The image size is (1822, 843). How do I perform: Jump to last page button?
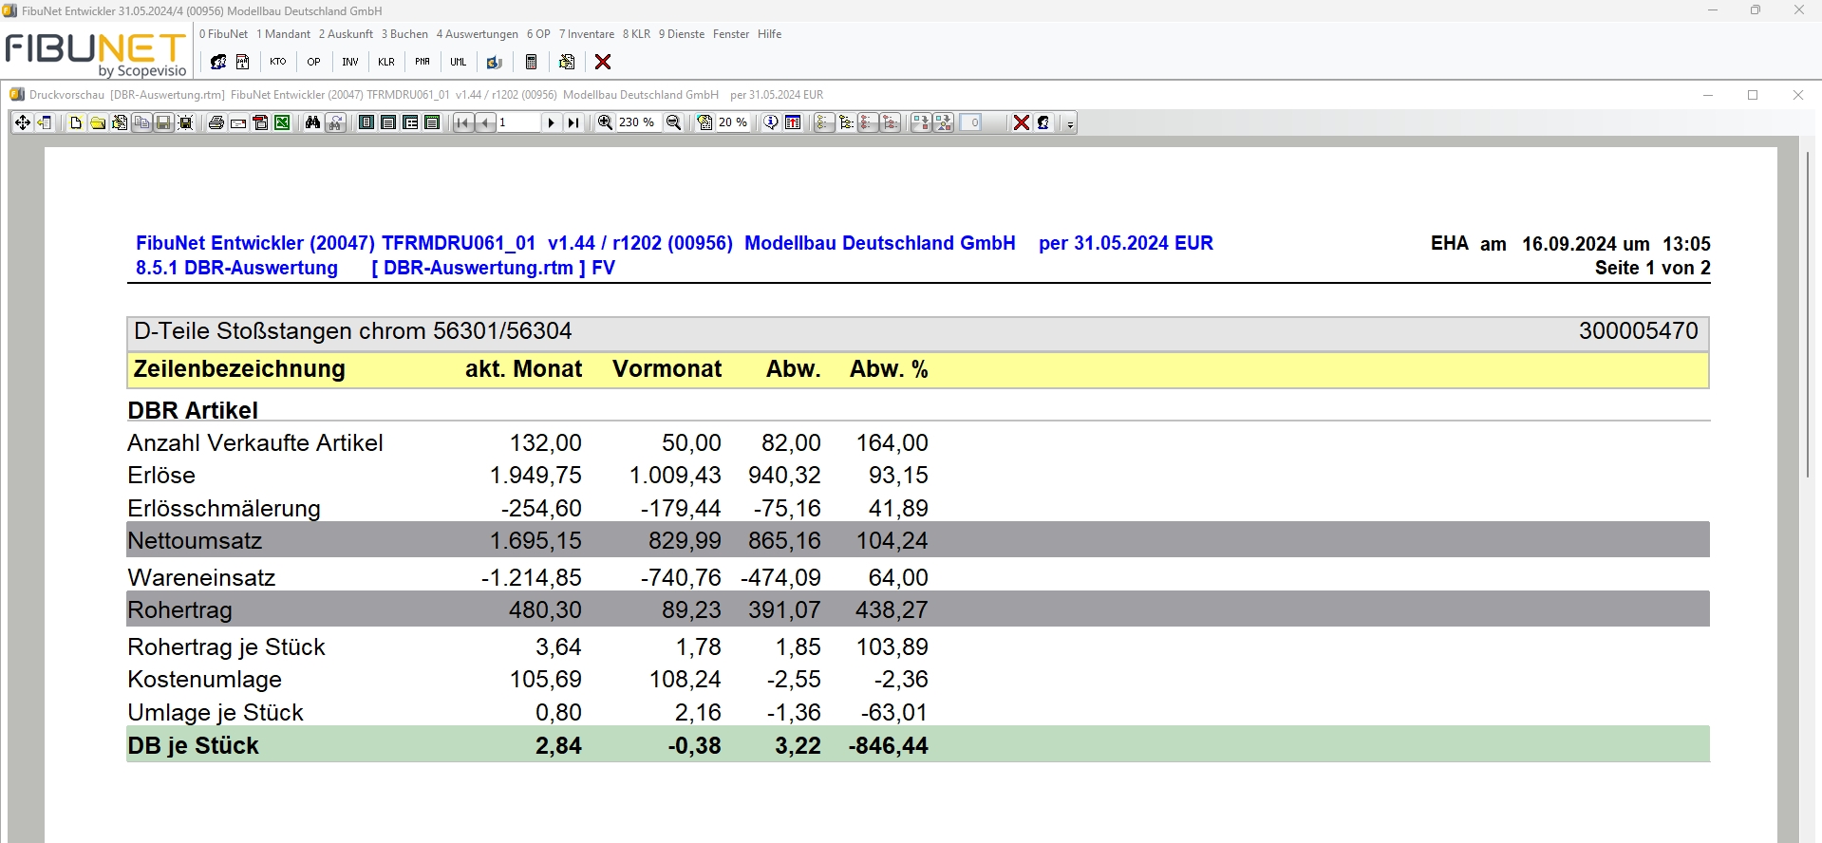[x=573, y=122]
